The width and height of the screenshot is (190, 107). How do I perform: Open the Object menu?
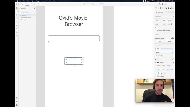[x=32, y=1]
